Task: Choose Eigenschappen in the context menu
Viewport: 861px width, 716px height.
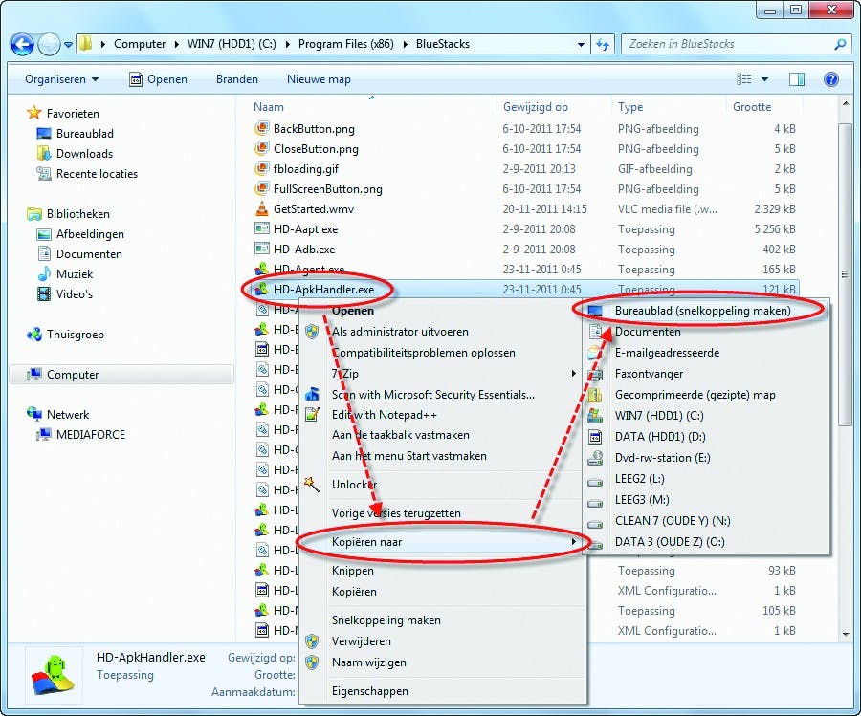Action: [369, 691]
